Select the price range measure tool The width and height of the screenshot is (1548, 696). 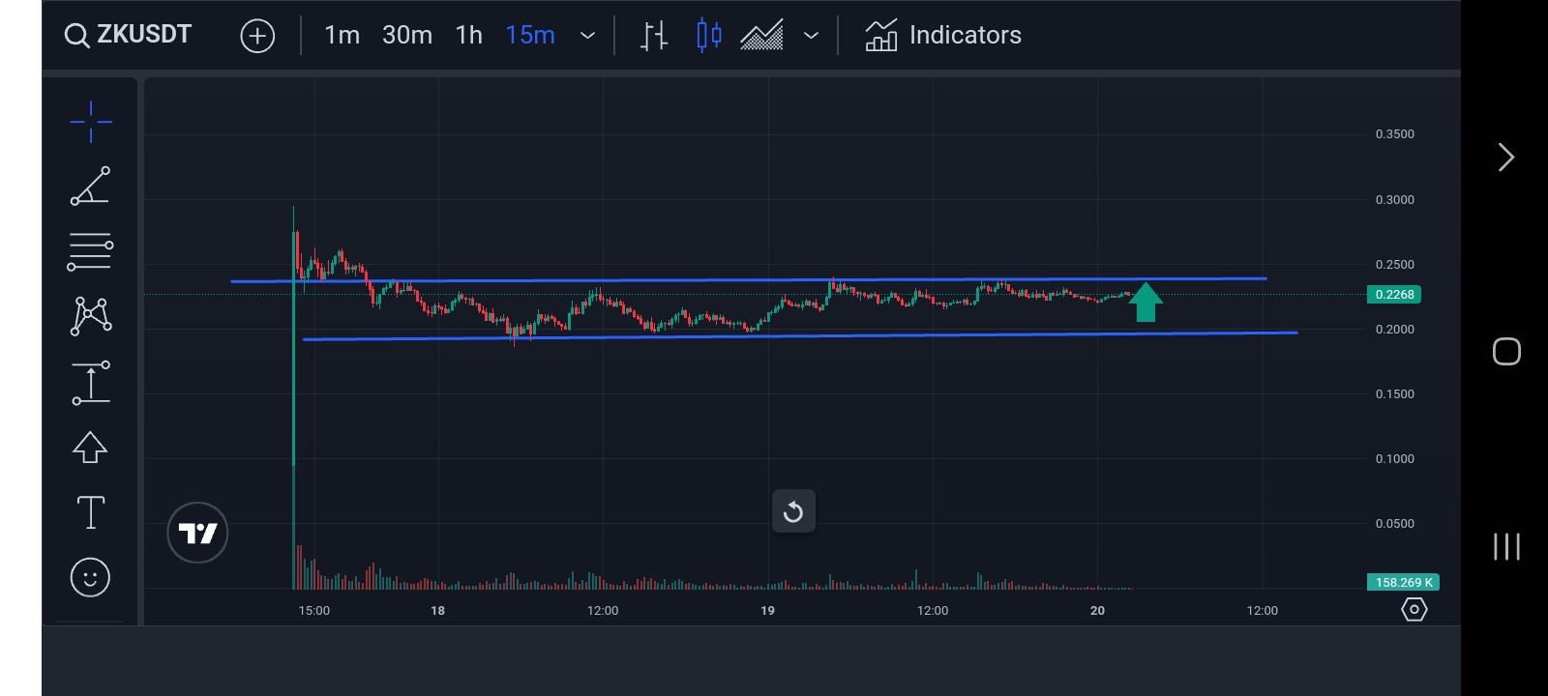pyautogui.click(x=91, y=382)
